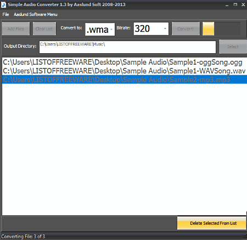Expand the Bitrate 320 dropdown

151,28
